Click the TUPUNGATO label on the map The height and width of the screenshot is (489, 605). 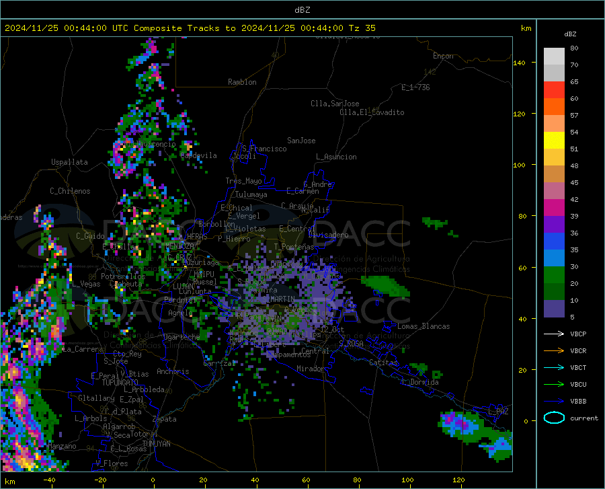[120, 383]
